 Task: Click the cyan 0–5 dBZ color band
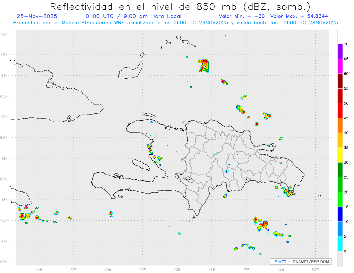coord(340,244)
